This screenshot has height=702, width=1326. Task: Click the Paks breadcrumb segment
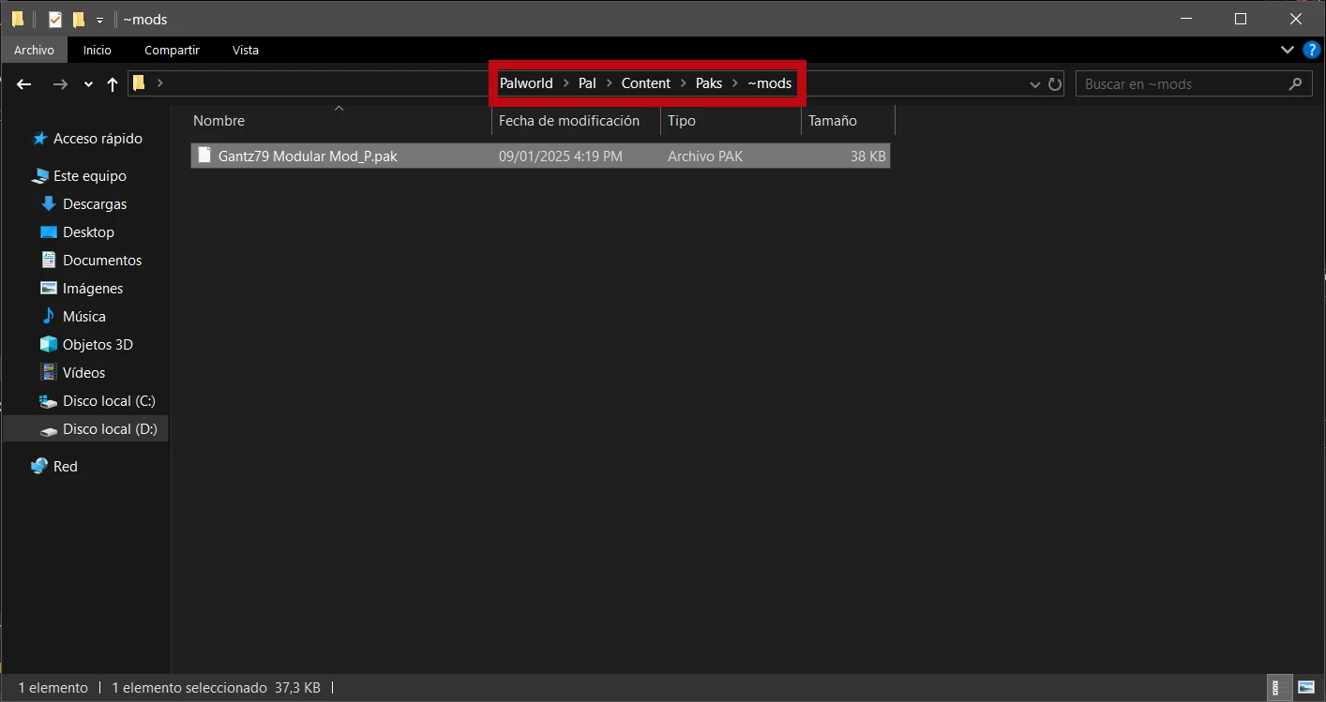[x=709, y=82]
